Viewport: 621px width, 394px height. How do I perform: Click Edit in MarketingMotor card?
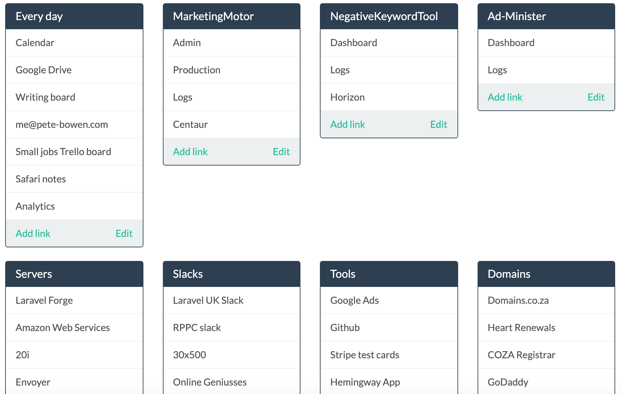coord(281,152)
